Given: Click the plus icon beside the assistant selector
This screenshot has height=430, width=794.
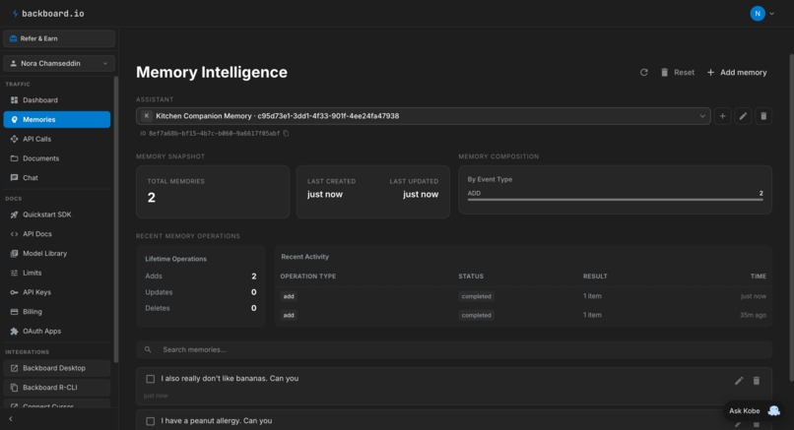Looking at the screenshot, I should coord(723,116).
